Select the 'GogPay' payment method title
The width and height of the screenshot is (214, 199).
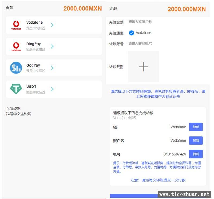[x=33, y=65]
